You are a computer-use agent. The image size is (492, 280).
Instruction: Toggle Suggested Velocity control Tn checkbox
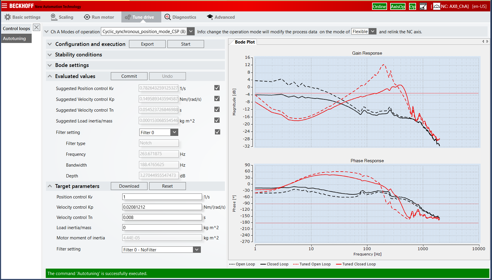click(x=217, y=109)
